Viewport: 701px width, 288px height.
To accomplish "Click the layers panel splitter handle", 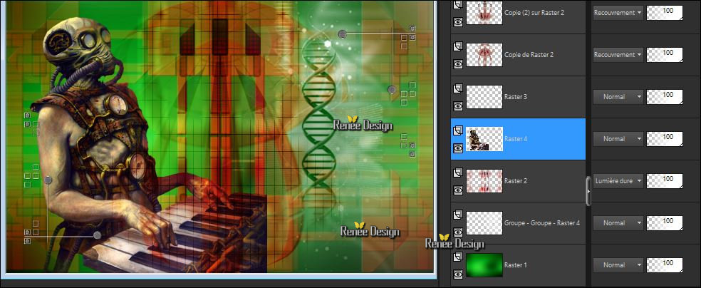I will [588, 191].
